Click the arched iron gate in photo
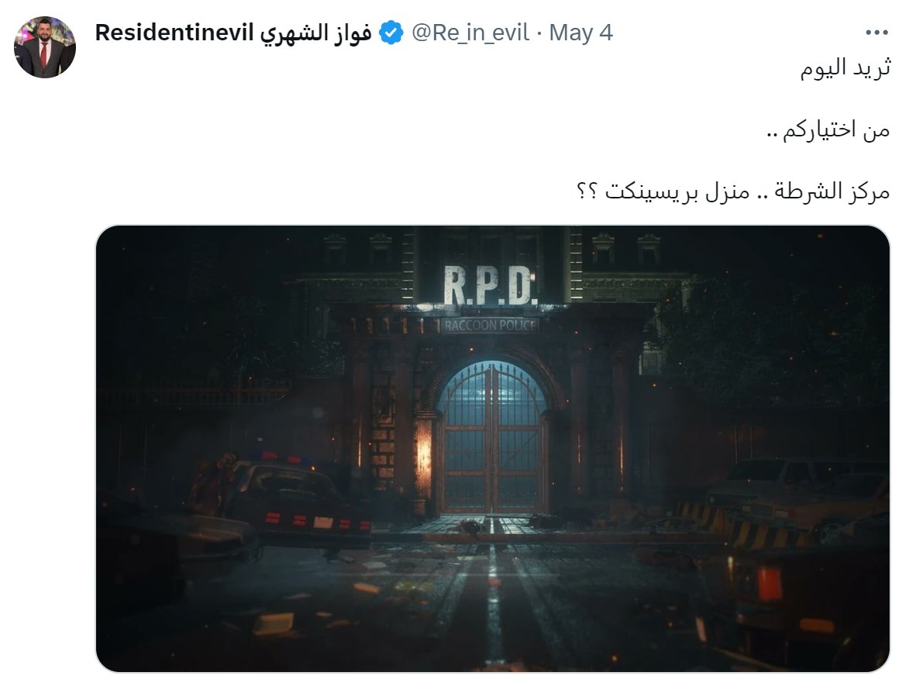 click(492, 438)
